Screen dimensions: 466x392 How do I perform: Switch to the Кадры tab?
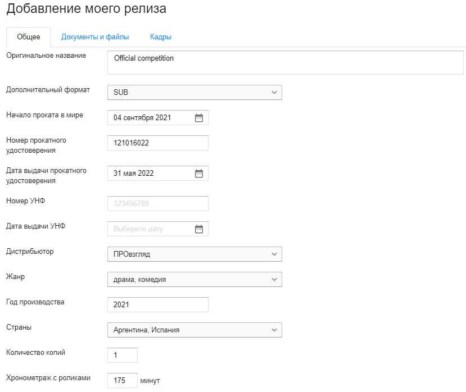[x=161, y=37]
